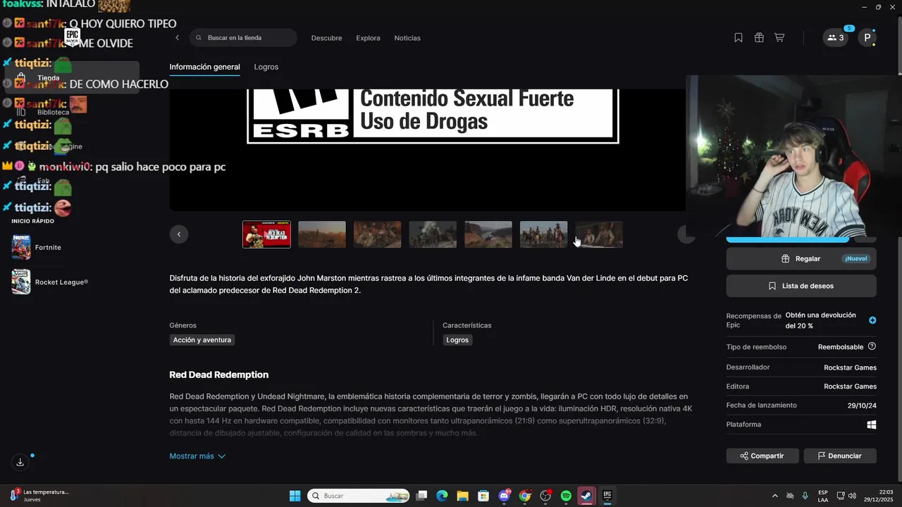The image size is (902, 507).
Task: Select the horse riders carousel thumbnail
Action: [543, 234]
